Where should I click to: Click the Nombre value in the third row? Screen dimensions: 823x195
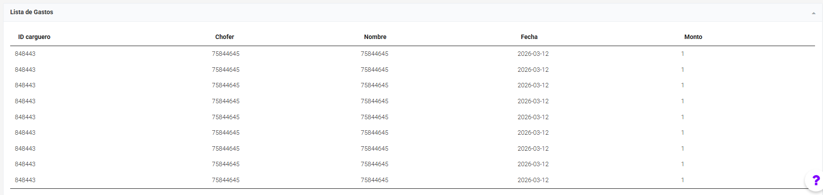(x=374, y=85)
